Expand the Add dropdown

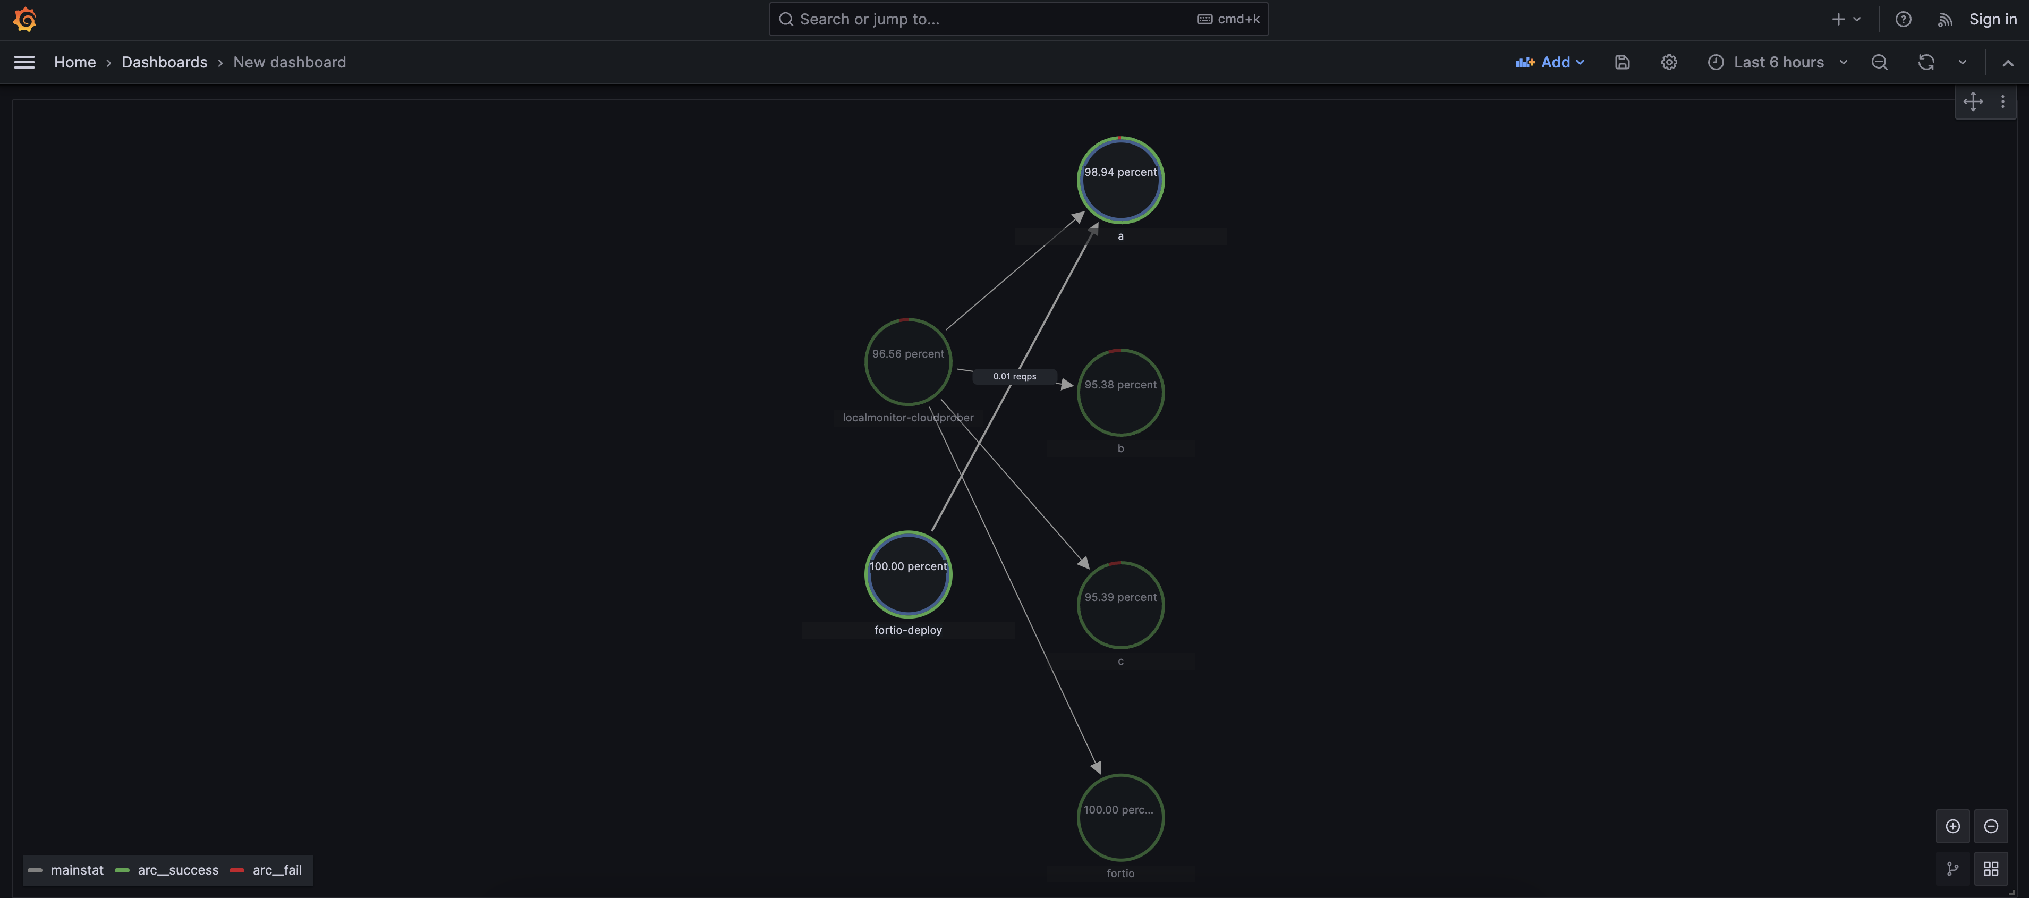coord(1550,62)
